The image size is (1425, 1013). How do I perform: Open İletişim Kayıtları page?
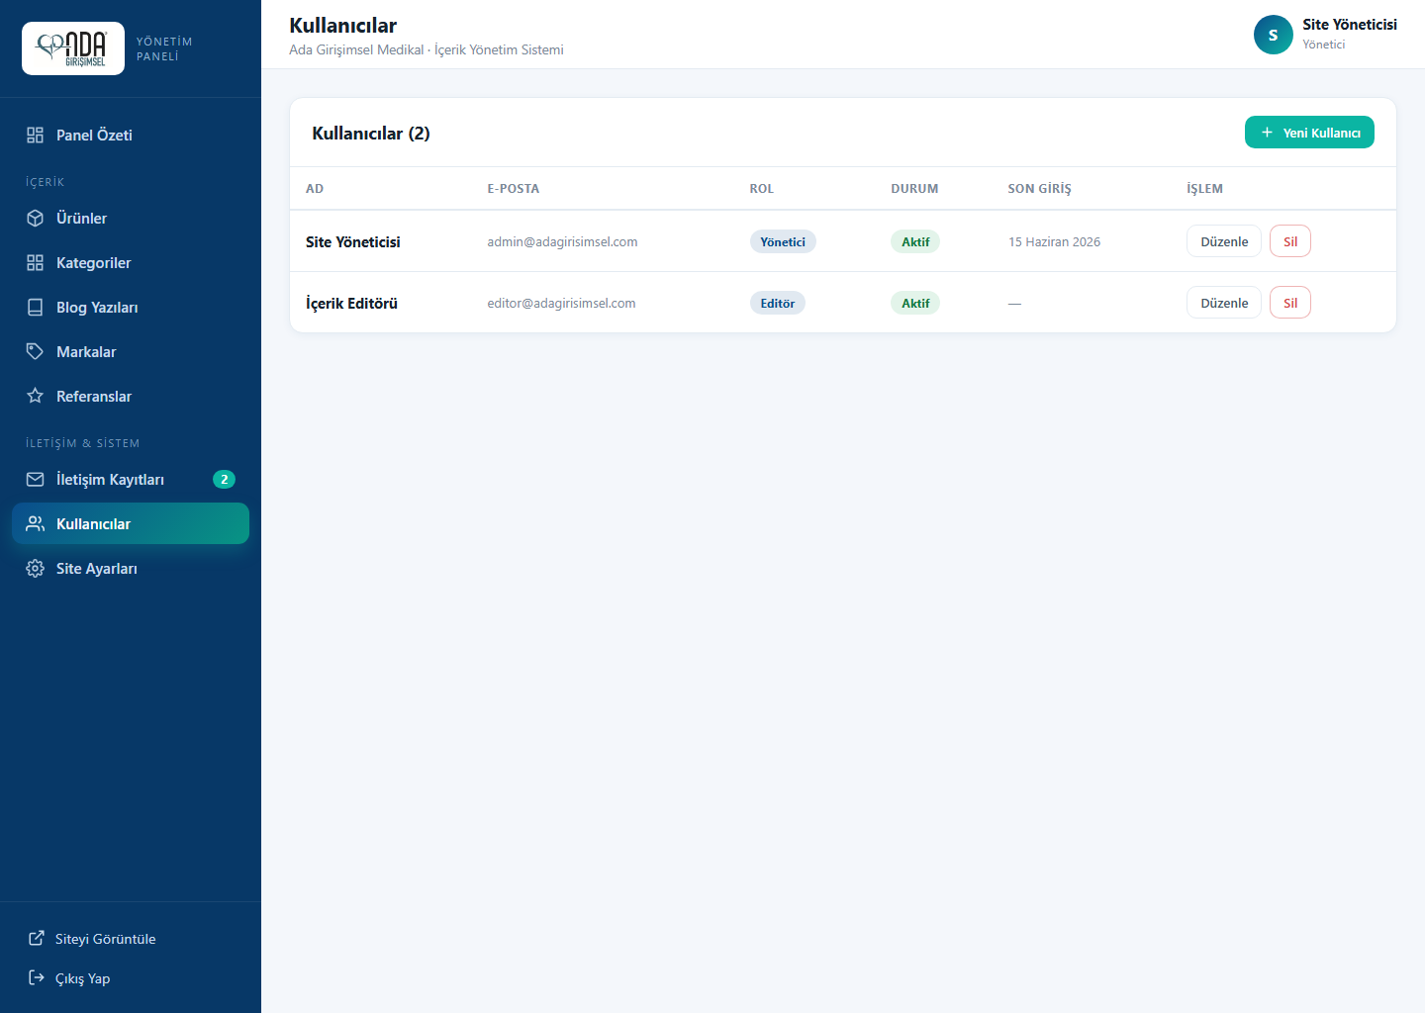tap(131, 480)
